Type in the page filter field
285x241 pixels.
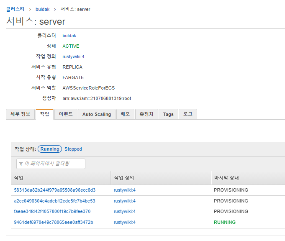point(52,164)
